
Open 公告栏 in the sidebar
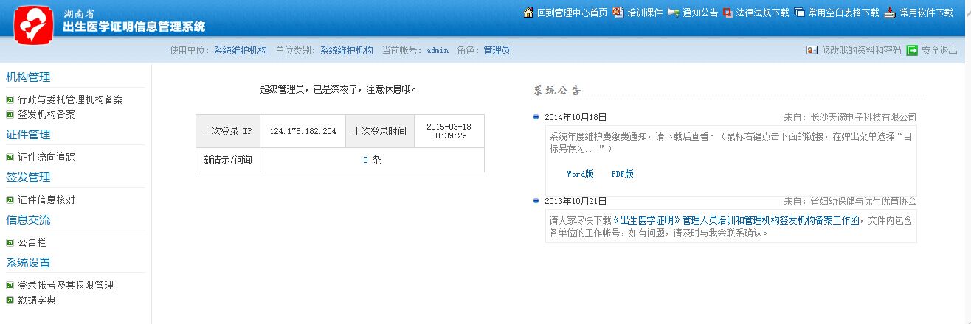[x=32, y=242]
